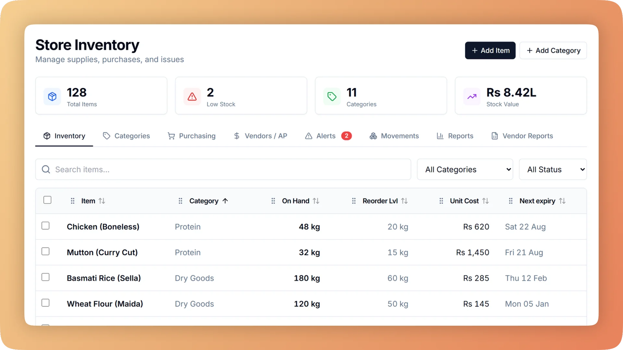Click the blue box Total Items icon

(x=52, y=96)
